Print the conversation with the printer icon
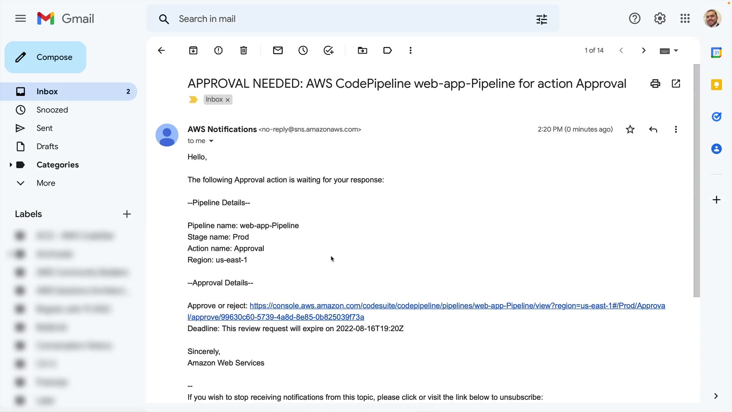Viewport: 732px width, 412px height. [655, 84]
